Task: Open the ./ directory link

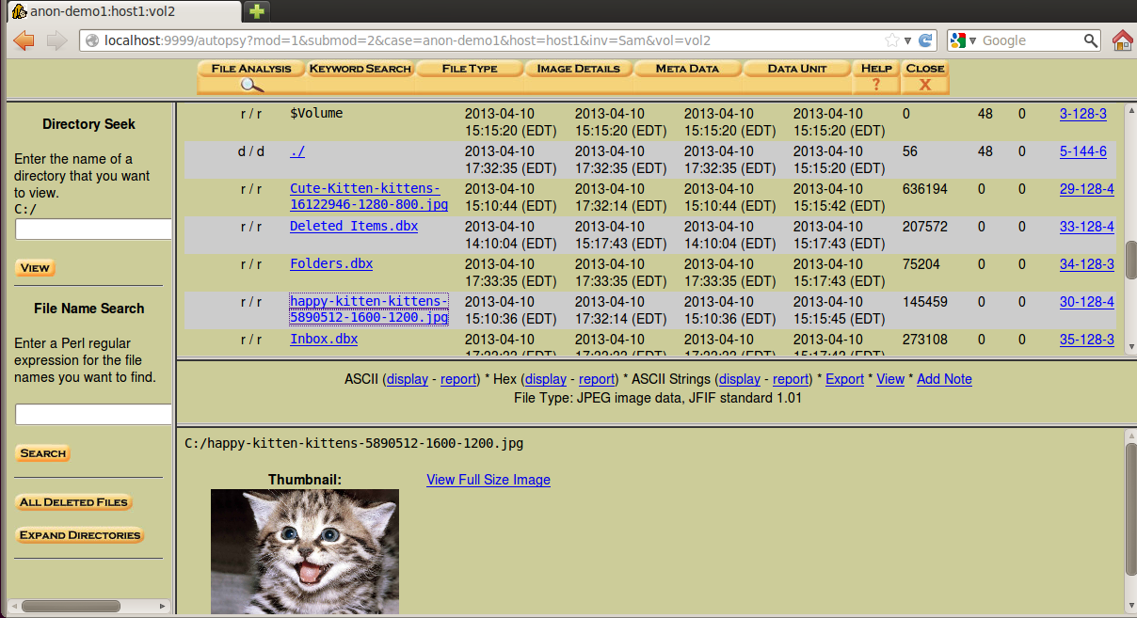Action: (297, 151)
